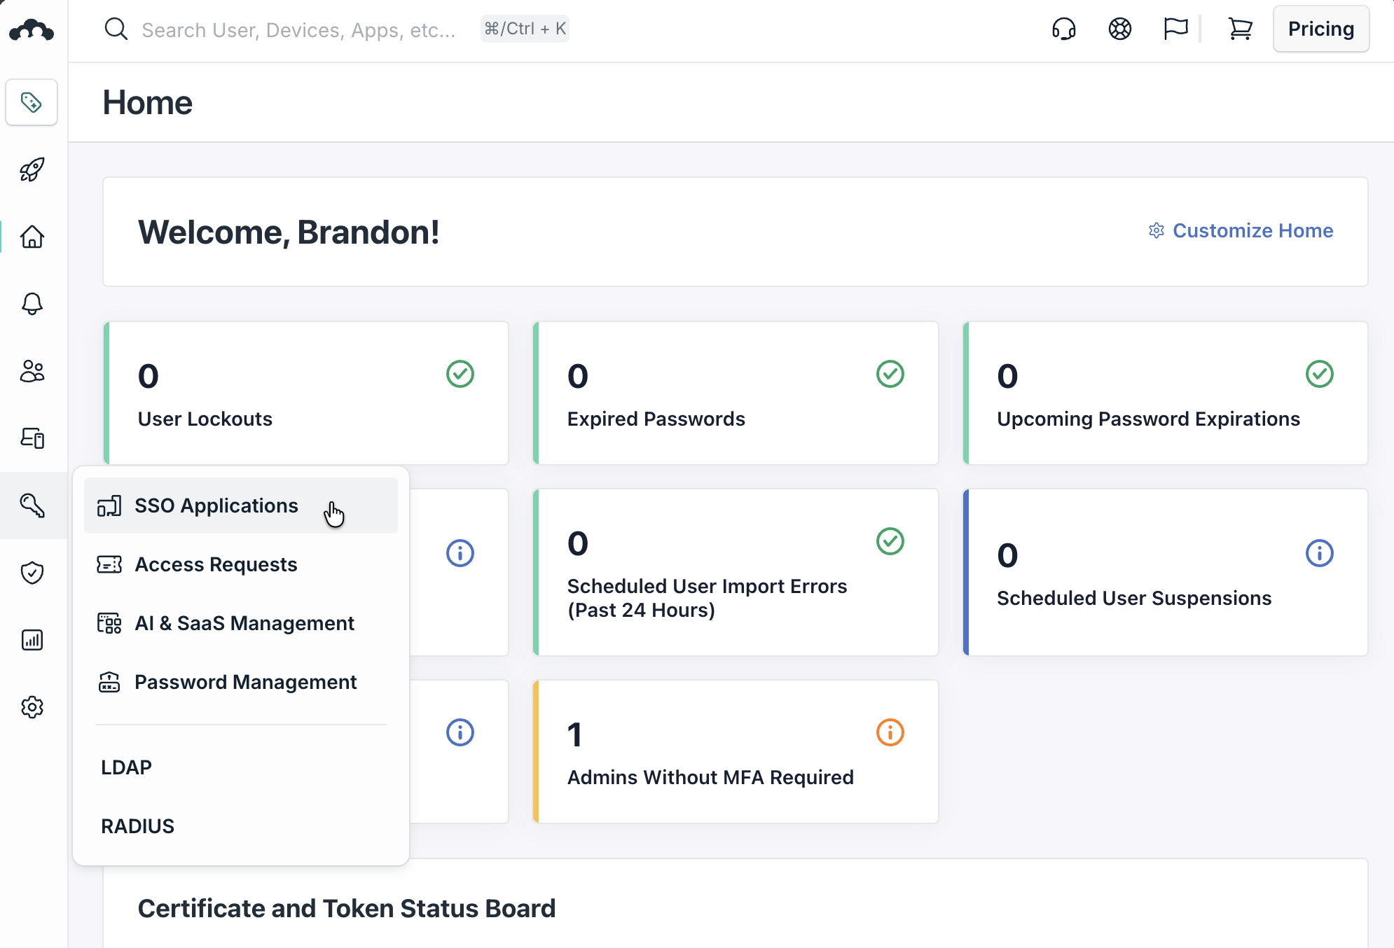
Task: Click the headset support icon
Action: (1063, 29)
